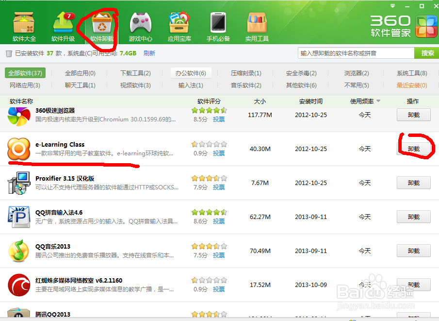
Task: Select the 最近安装(0) category
Action: pyautogui.click(x=412, y=85)
